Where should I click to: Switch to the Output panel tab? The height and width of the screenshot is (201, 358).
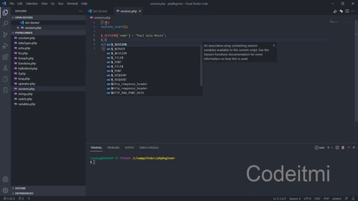[129, 147]
